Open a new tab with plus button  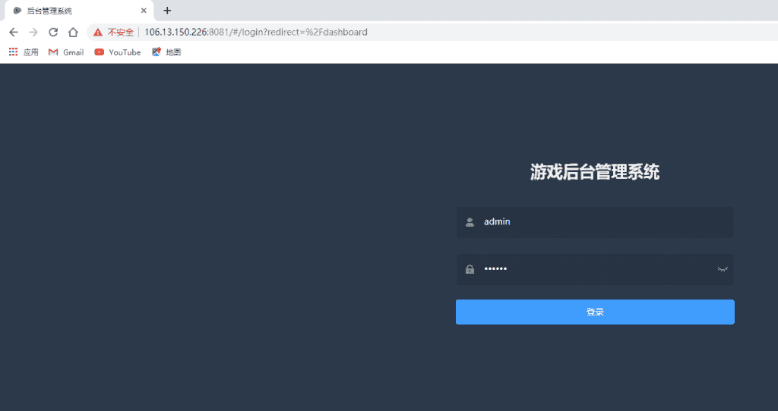tap(167, 11)
